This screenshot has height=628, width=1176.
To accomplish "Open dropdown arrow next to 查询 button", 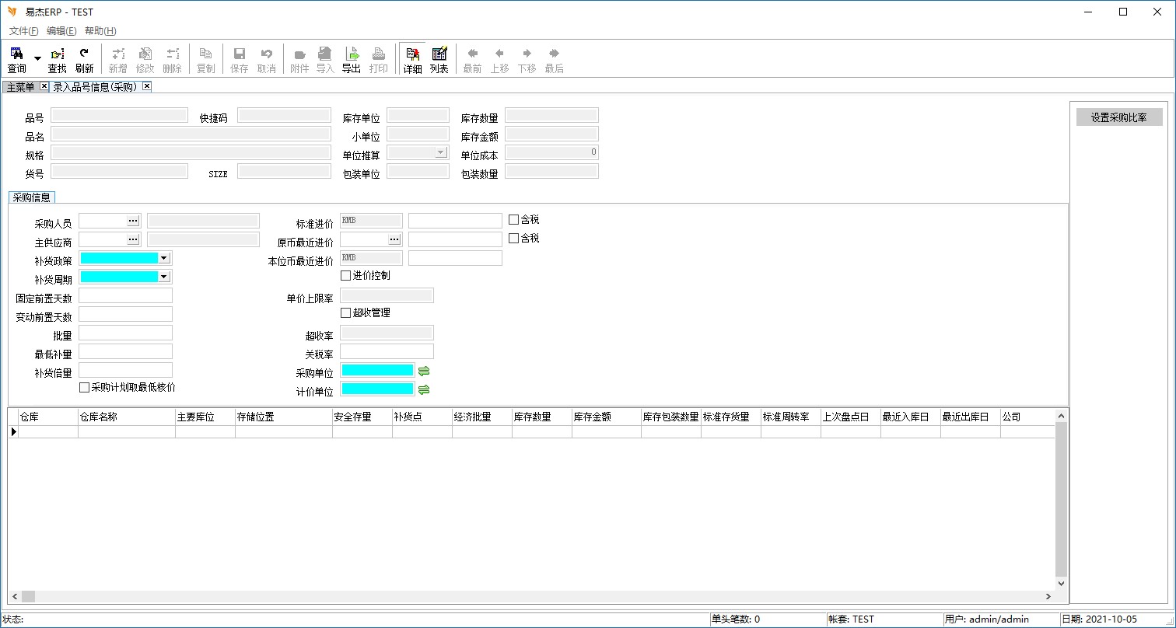I will coord(37,59).
